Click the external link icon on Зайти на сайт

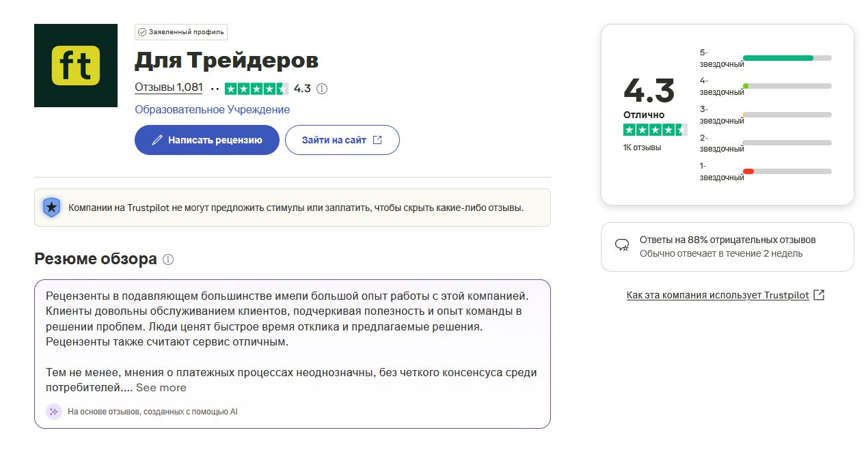pos(377,140)
